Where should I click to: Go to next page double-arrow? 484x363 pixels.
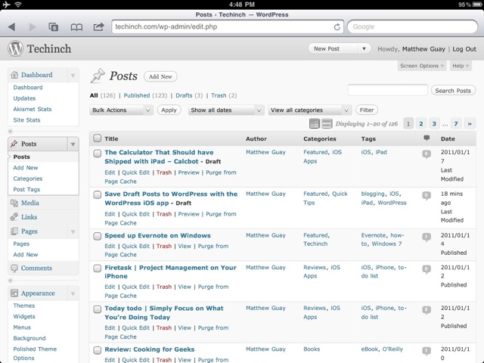[x=470, y=124]
